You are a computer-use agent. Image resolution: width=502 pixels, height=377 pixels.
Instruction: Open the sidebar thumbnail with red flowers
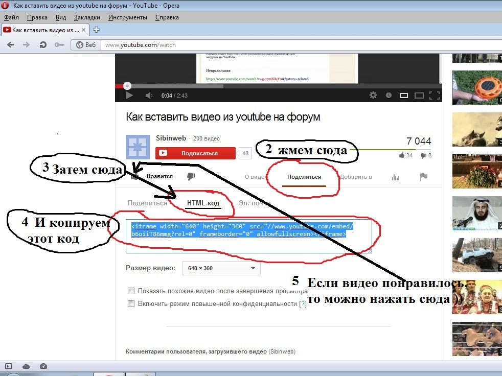point(477,171)
